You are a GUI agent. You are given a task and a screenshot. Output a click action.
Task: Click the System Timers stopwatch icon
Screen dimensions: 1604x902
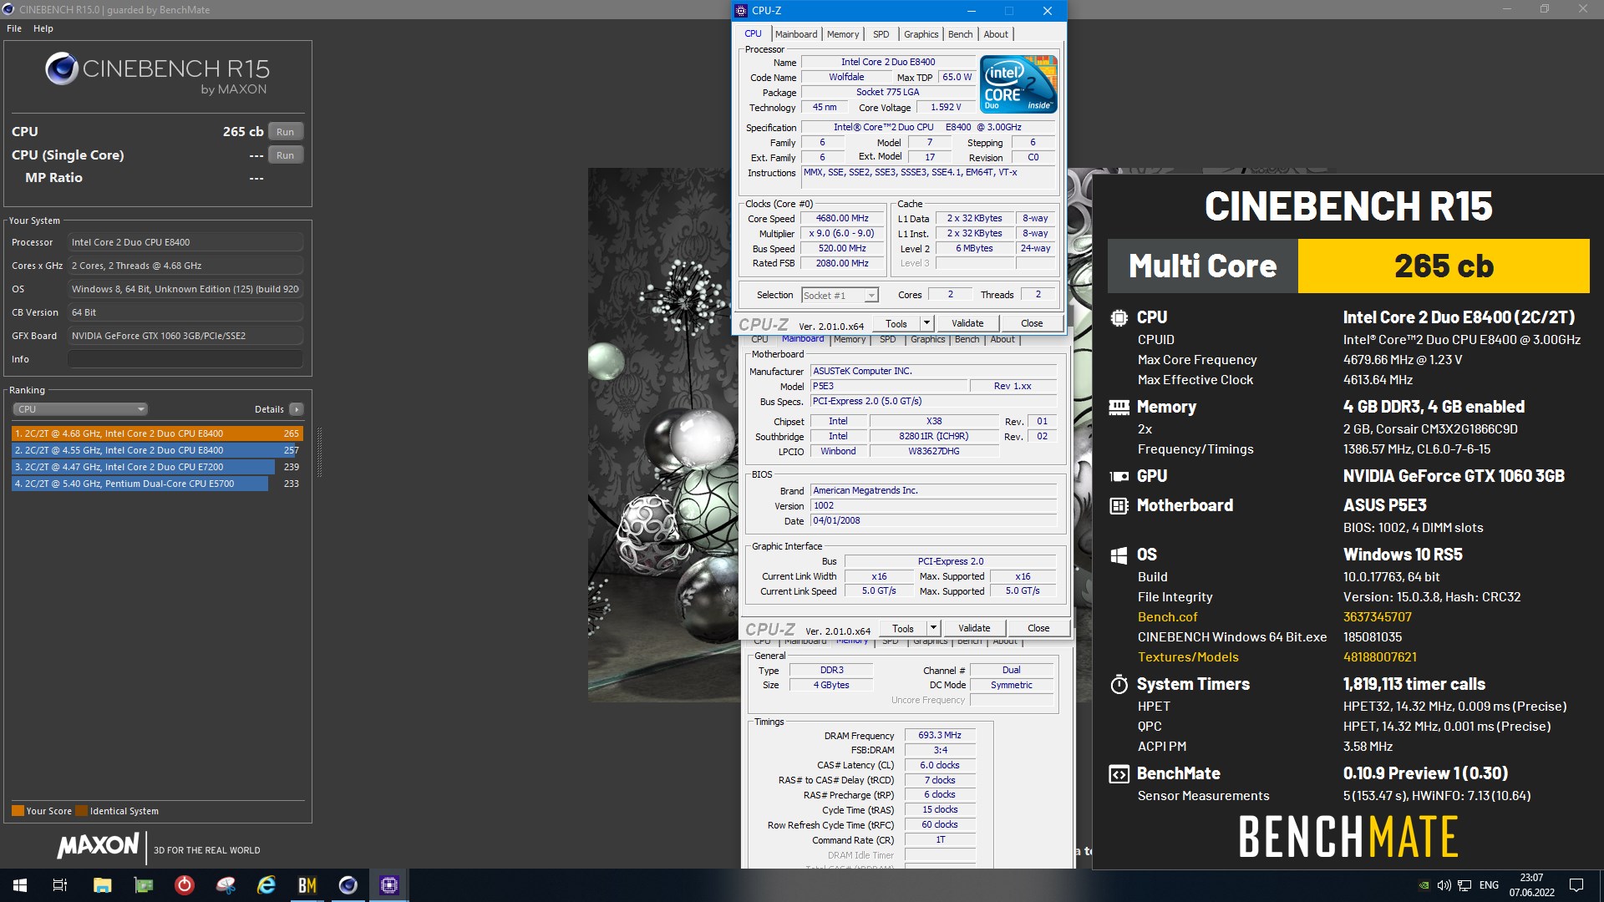pyautogui.click(x=1119, y=684)
